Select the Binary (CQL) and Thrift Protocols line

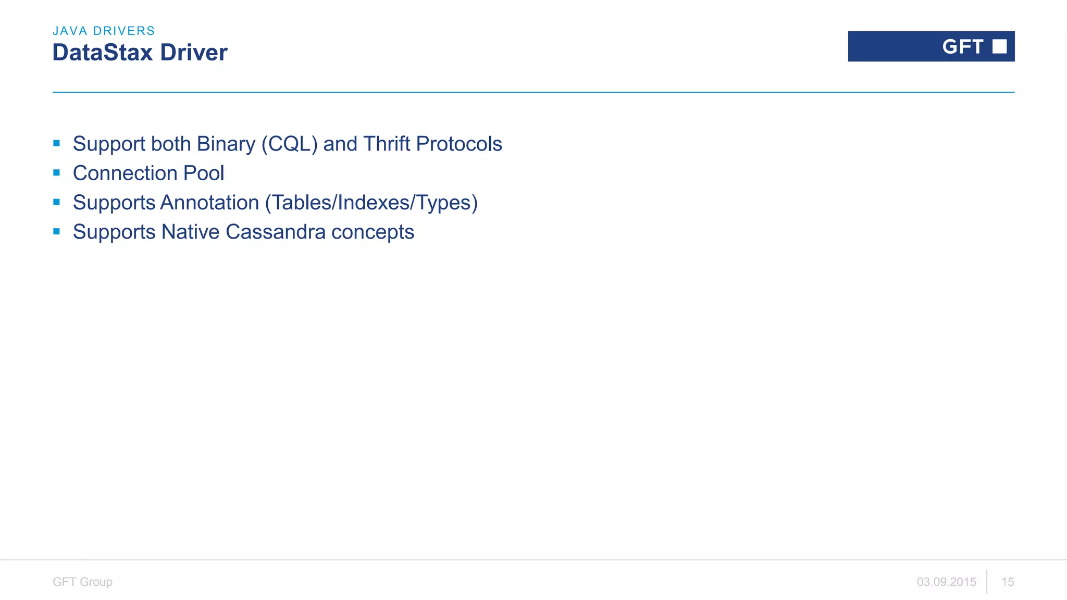(x=288, y=144)
